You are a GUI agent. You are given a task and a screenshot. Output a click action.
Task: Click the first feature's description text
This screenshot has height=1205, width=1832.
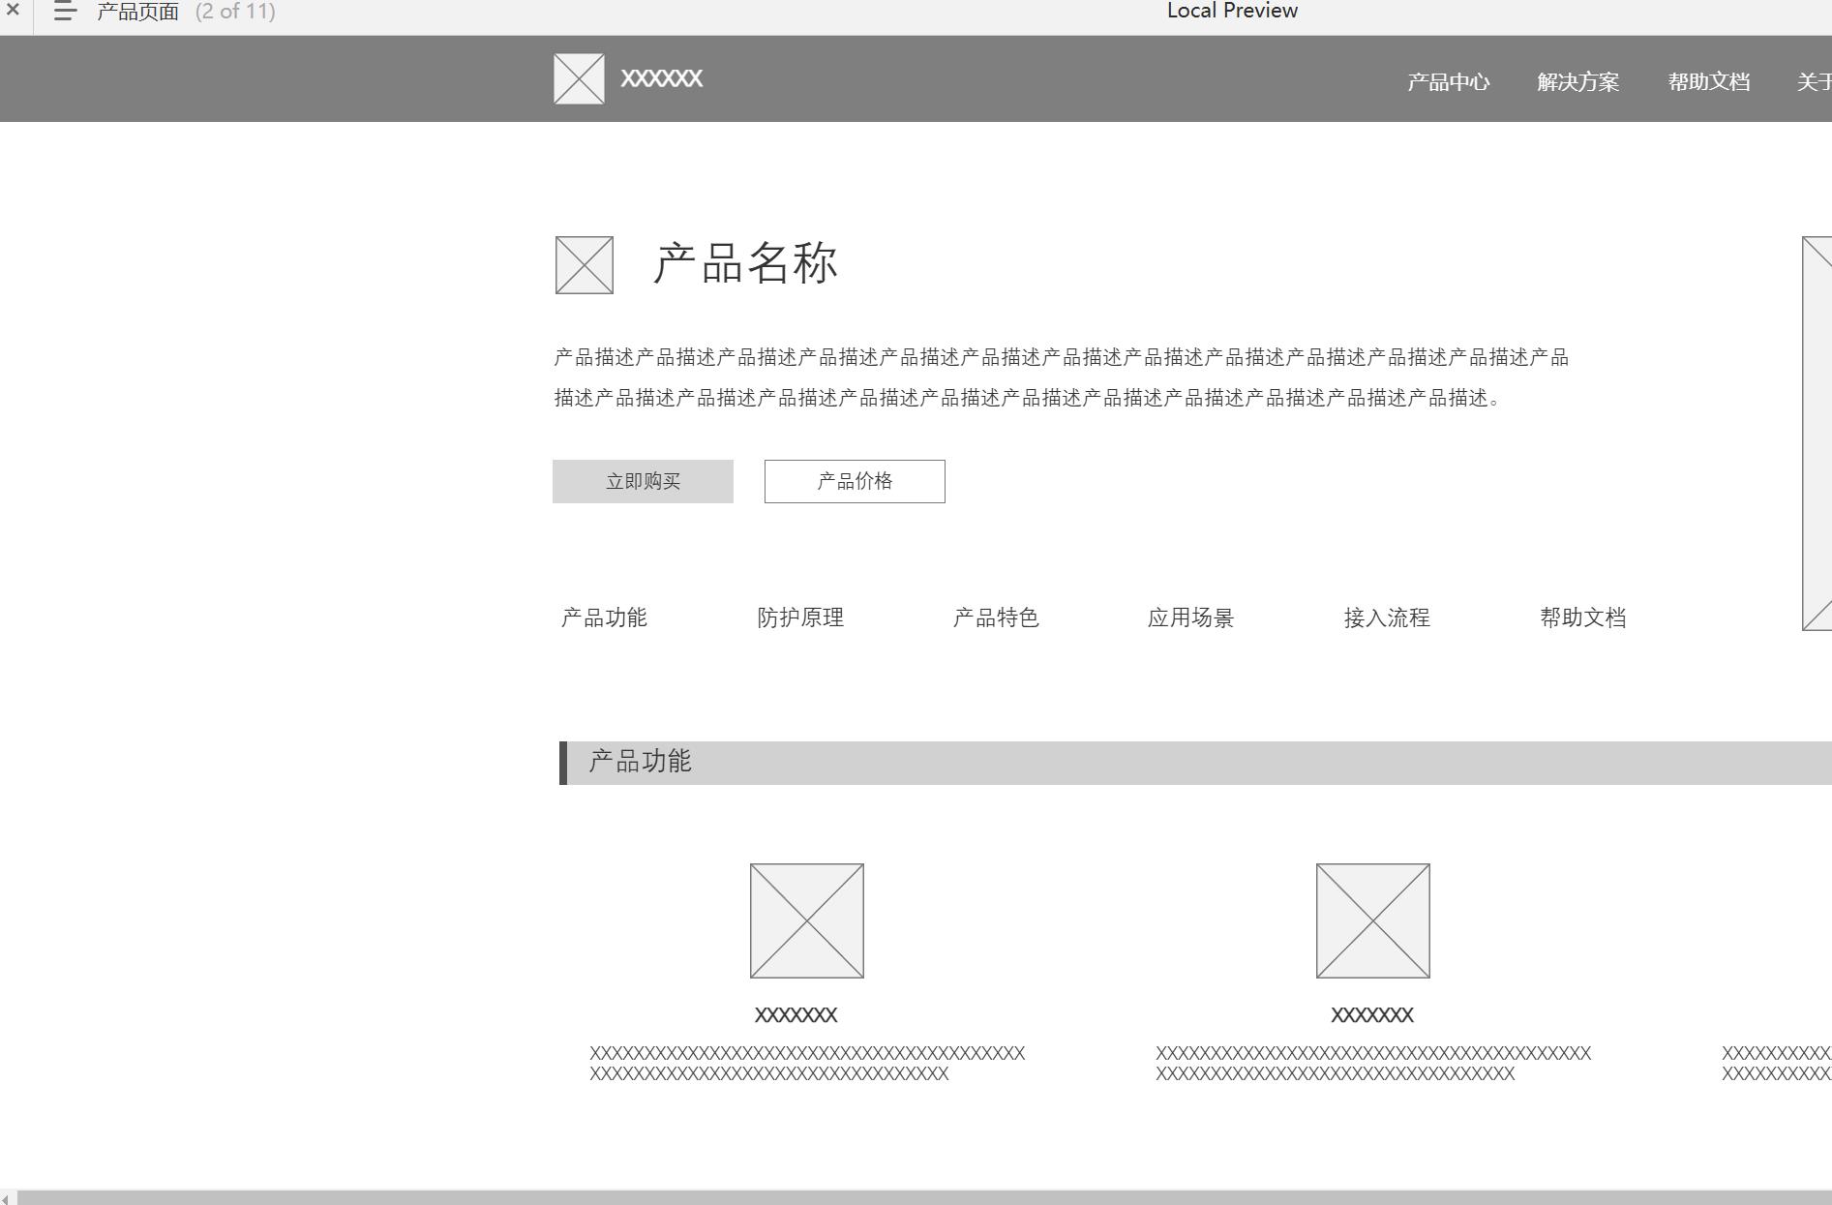tap(807, 1063)
